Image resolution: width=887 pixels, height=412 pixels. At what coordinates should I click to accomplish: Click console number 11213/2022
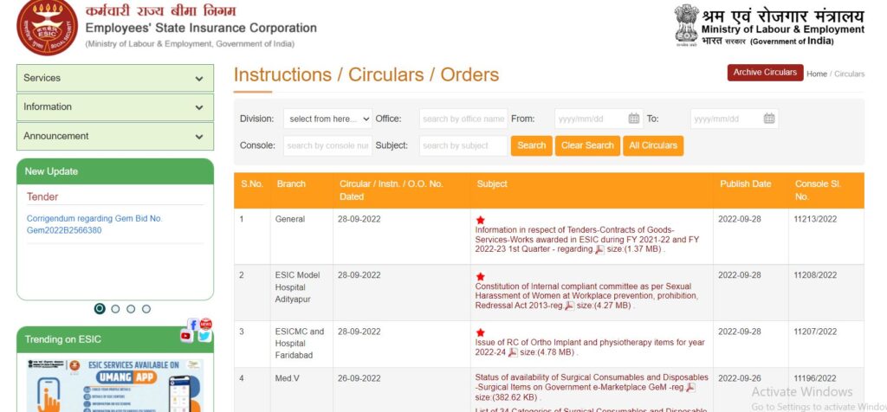(x=814, y=219)
